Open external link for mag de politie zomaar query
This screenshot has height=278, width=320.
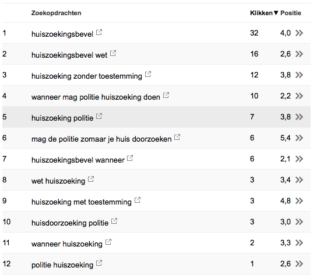tap(177, 137)
